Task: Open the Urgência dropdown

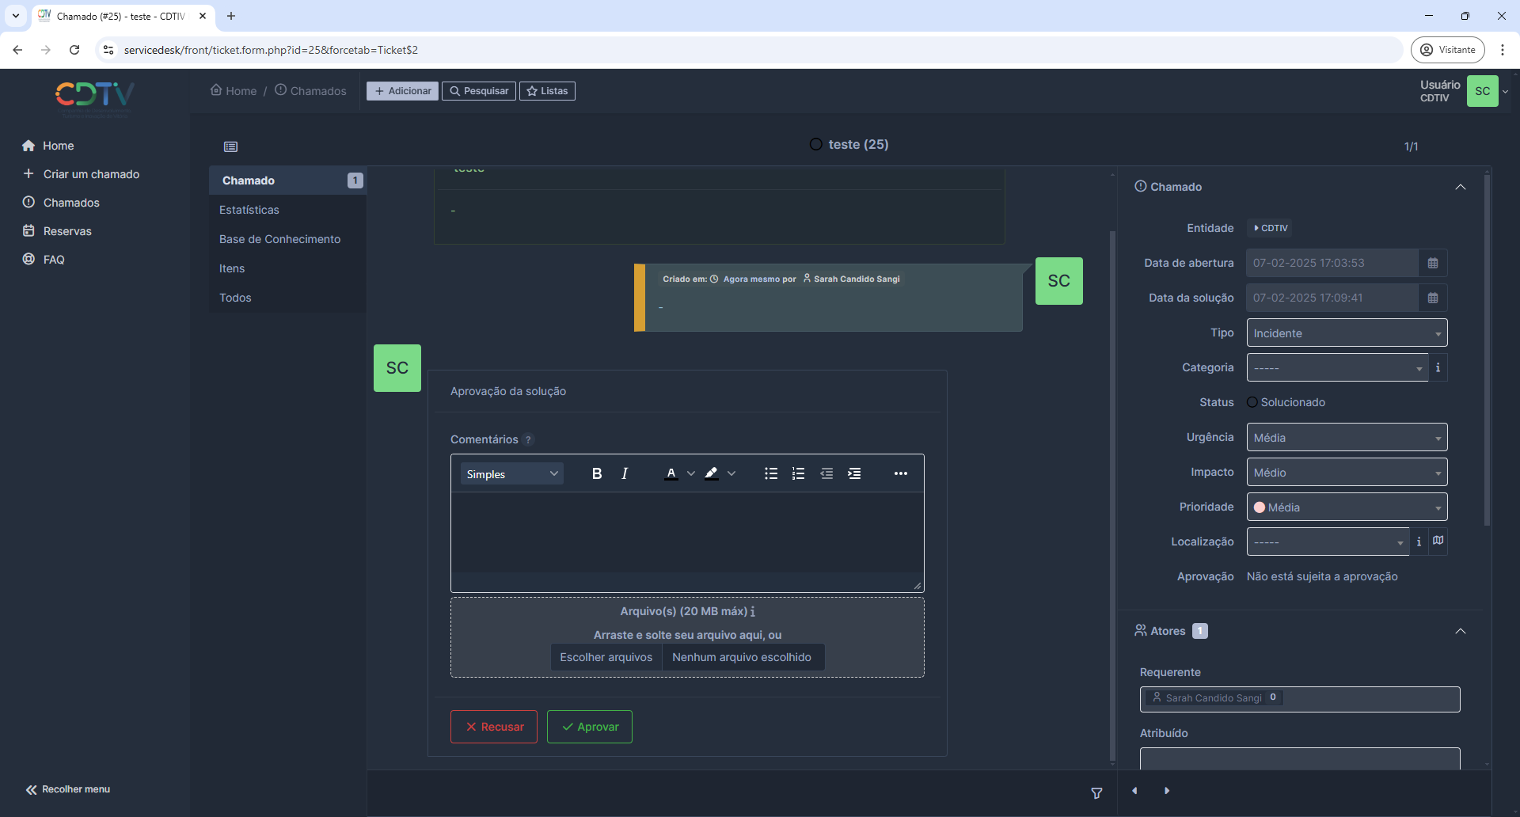Action: tap(1346, 438)
